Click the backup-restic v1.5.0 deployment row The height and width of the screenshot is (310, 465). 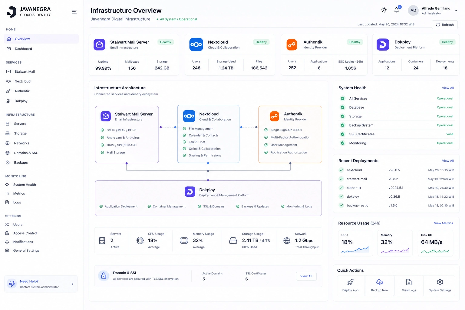pos(396,206)
